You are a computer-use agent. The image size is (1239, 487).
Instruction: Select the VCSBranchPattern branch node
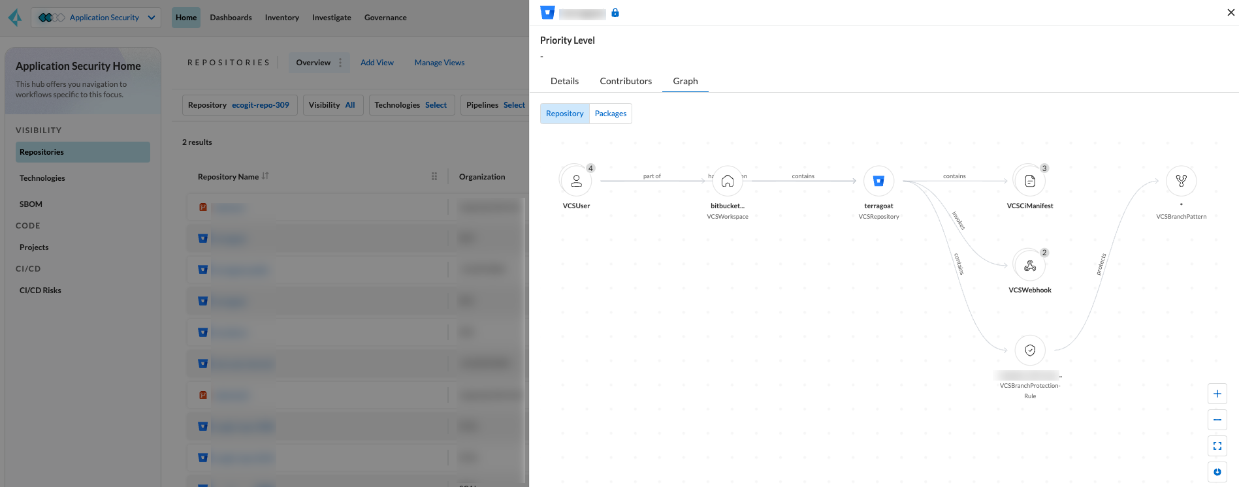coord(1182,181)
